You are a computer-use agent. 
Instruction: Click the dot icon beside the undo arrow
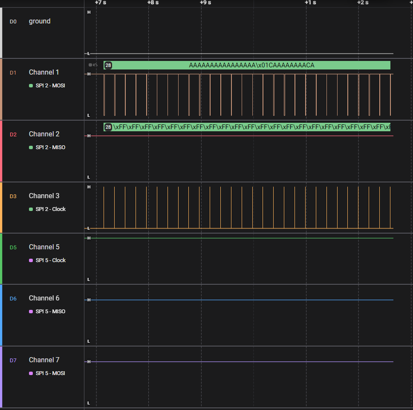tap(90, 65)
